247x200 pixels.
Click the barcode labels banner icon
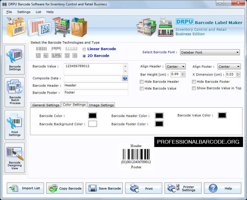(x=39, y=27)
